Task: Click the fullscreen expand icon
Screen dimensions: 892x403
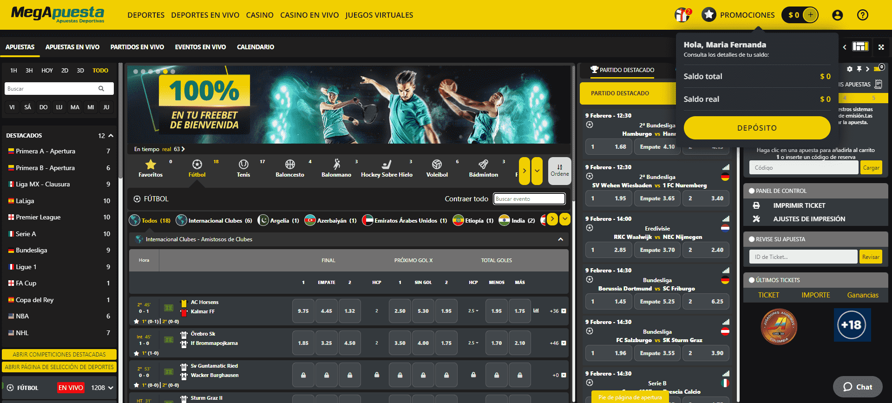Action: tap(881, 47)
